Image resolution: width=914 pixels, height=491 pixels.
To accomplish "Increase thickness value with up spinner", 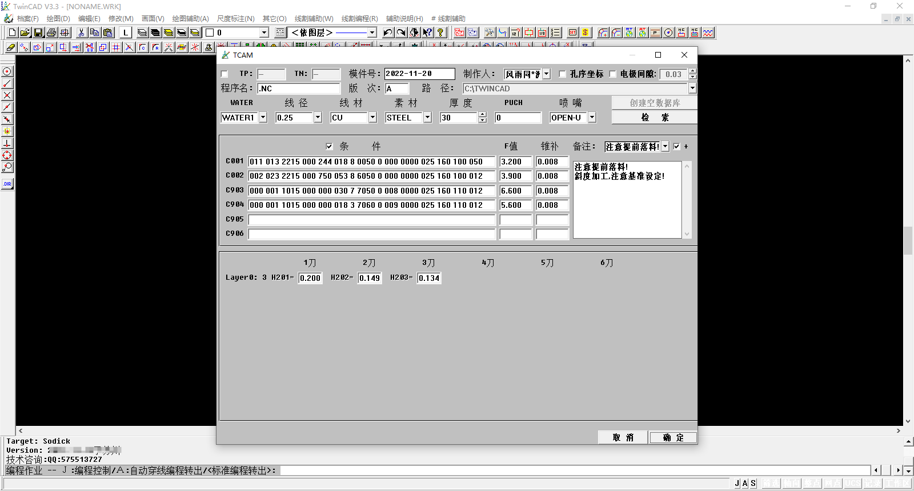I will tap(483, 115).
